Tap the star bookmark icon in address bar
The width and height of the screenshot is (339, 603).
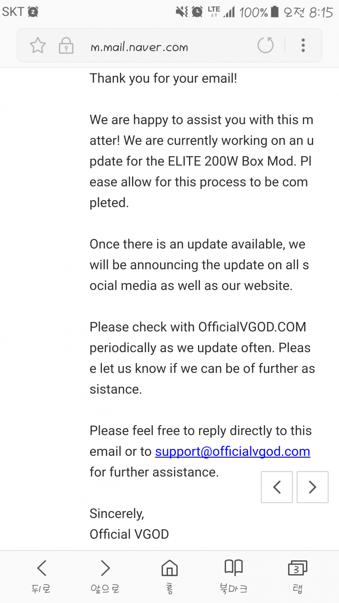coord(38,46)
